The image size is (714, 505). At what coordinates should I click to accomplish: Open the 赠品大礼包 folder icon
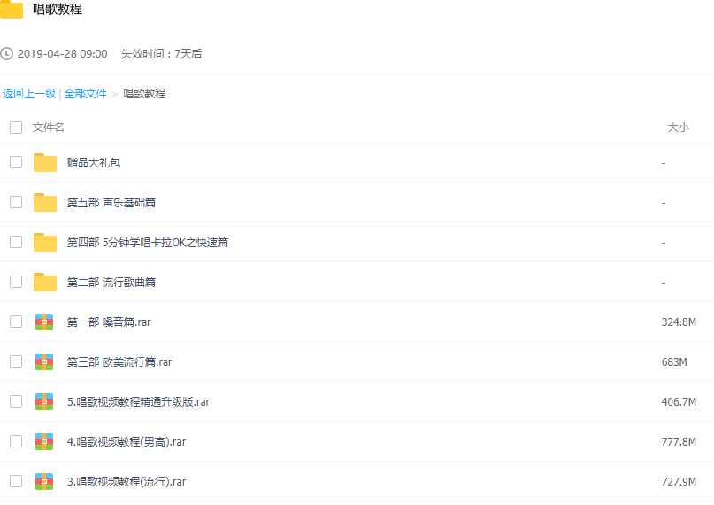(44, 163)
